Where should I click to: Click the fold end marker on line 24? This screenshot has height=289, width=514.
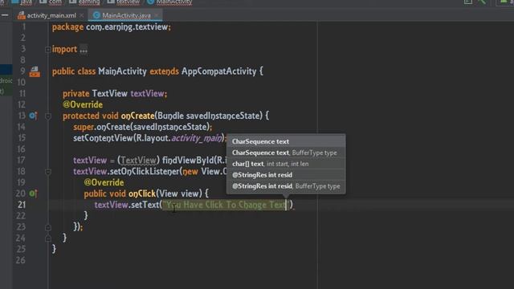pos(48,238)
